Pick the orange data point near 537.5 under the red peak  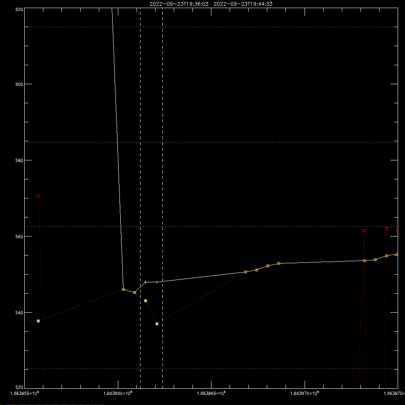pos(38,321)
